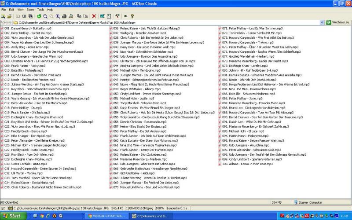Click the Help question mark toolbar icon
The height and width of the screenshot is (220, 352).
coord(132,16)
